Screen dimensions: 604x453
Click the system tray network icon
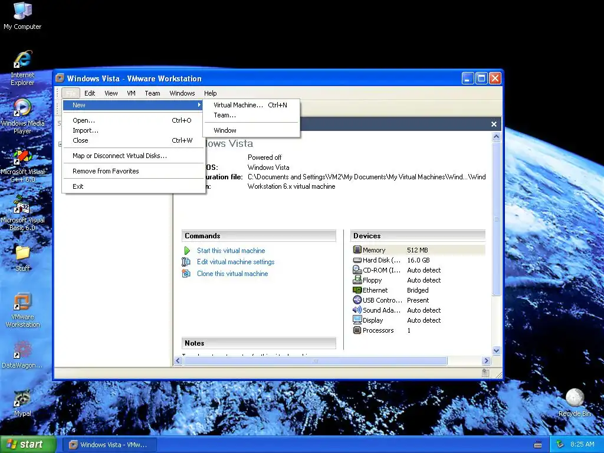[560, 444]
